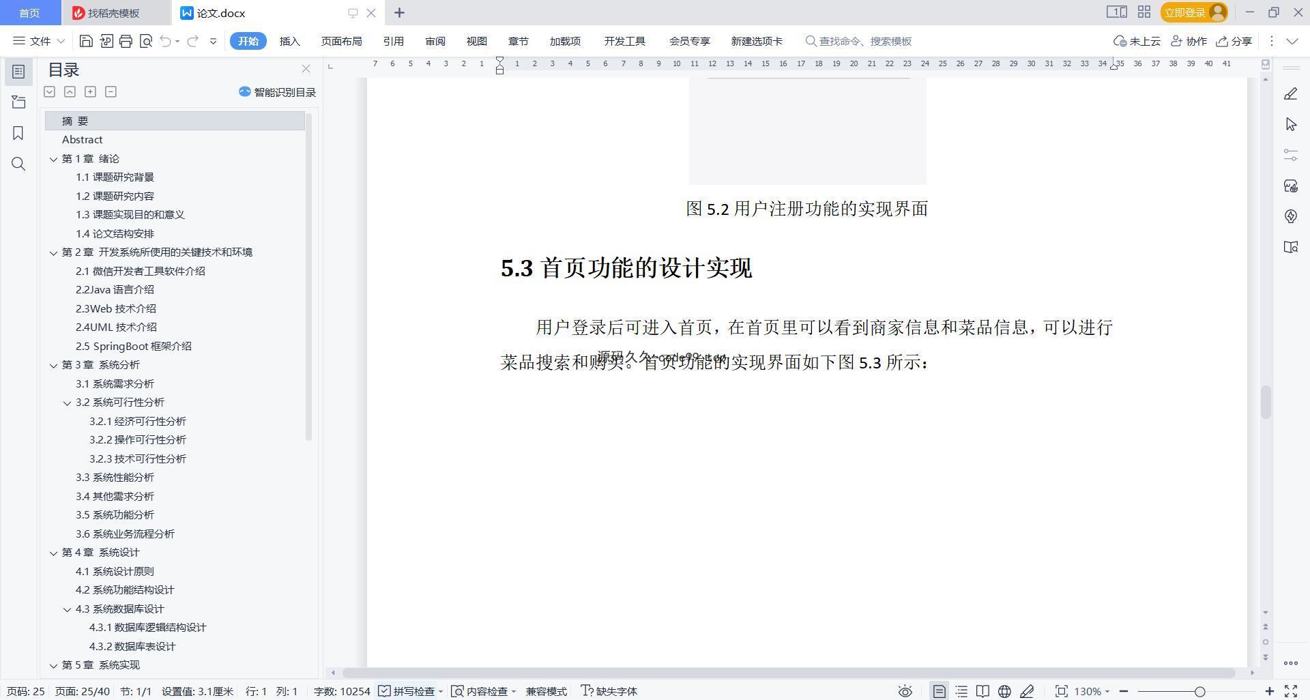
Task: Open the quick access customize dropdown arrow
Action: point(213,41)
